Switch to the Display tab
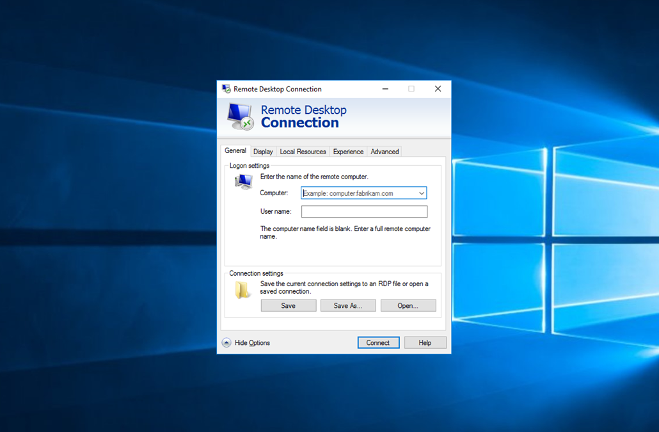Image resolution: width=659 pixels, height=432 pixels. tap(263, 152)
